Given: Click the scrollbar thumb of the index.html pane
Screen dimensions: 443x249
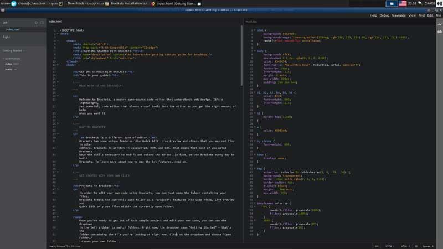Looking at the screenshot, I should (241, 56).
